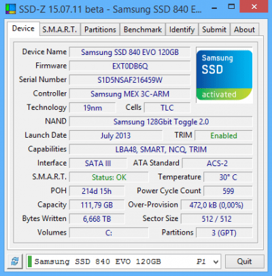Viewport: 272px width, 276px height.
Task: Go to the Identify tab
Action: (x=182, y=30)
